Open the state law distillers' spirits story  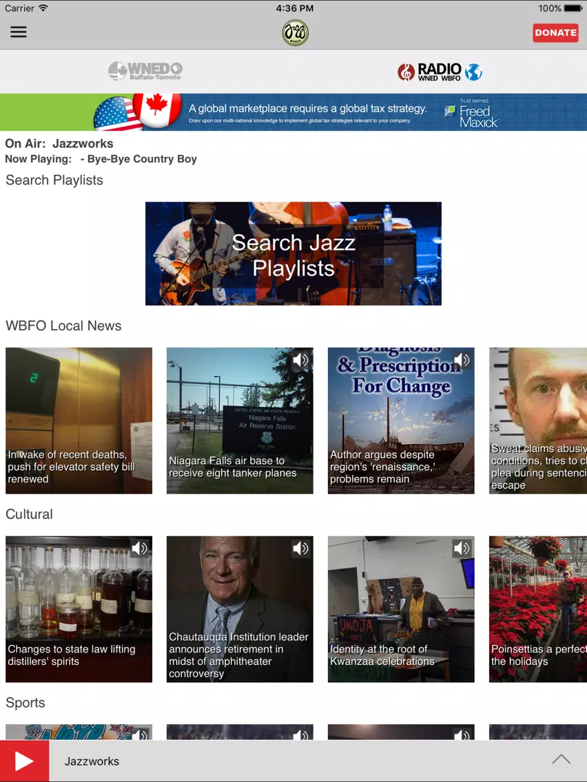(79, 609)
